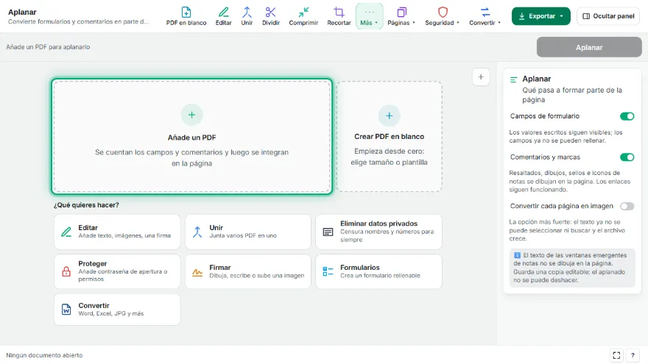Screen dimensions: 648x364
Task: Enable Convertir cada página en imagen
Action: pyautogui.click(x=627, y=206)
